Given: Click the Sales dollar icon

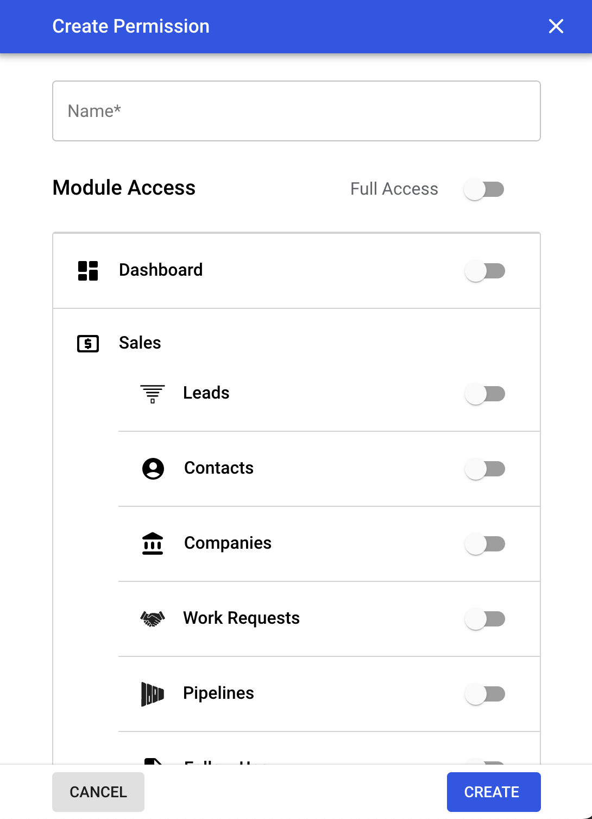Looking at the screenshot, I should pos(88,344).
